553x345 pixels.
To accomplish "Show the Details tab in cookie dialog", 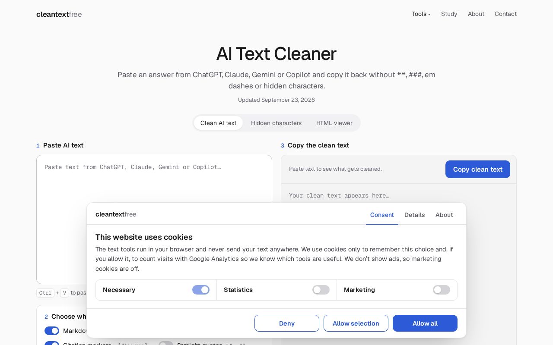I will pos(414,215).
